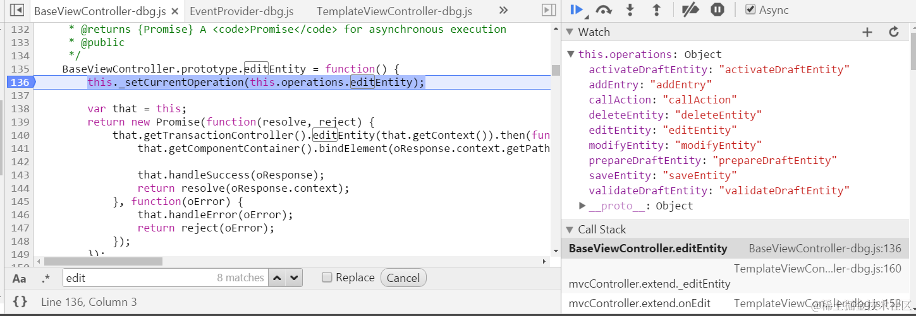Add a new watch expression

(867, 32)
